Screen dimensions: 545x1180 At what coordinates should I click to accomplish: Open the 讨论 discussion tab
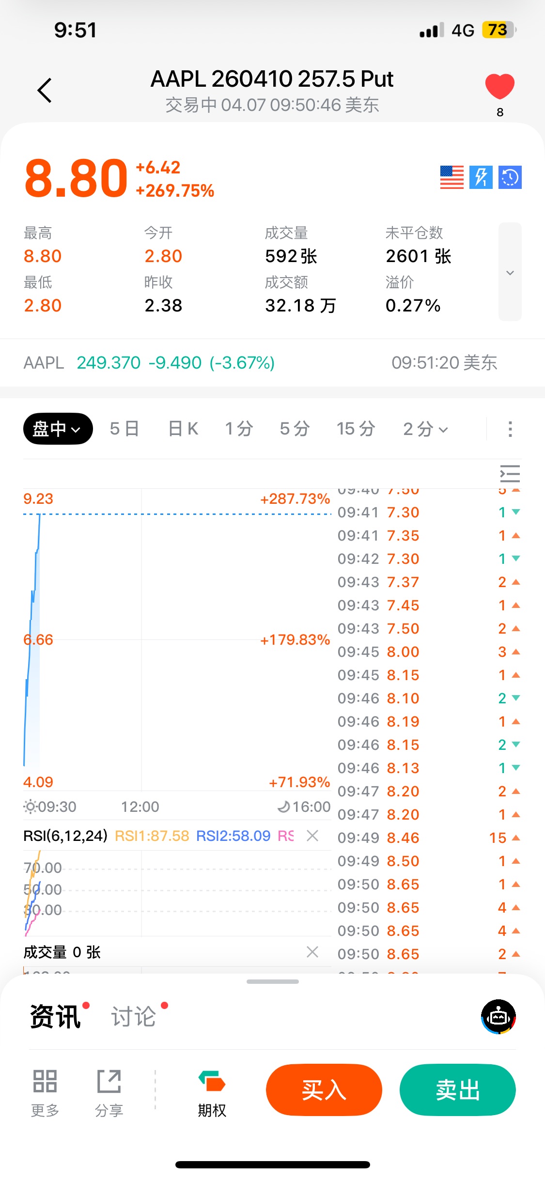tap(134, 1016)
